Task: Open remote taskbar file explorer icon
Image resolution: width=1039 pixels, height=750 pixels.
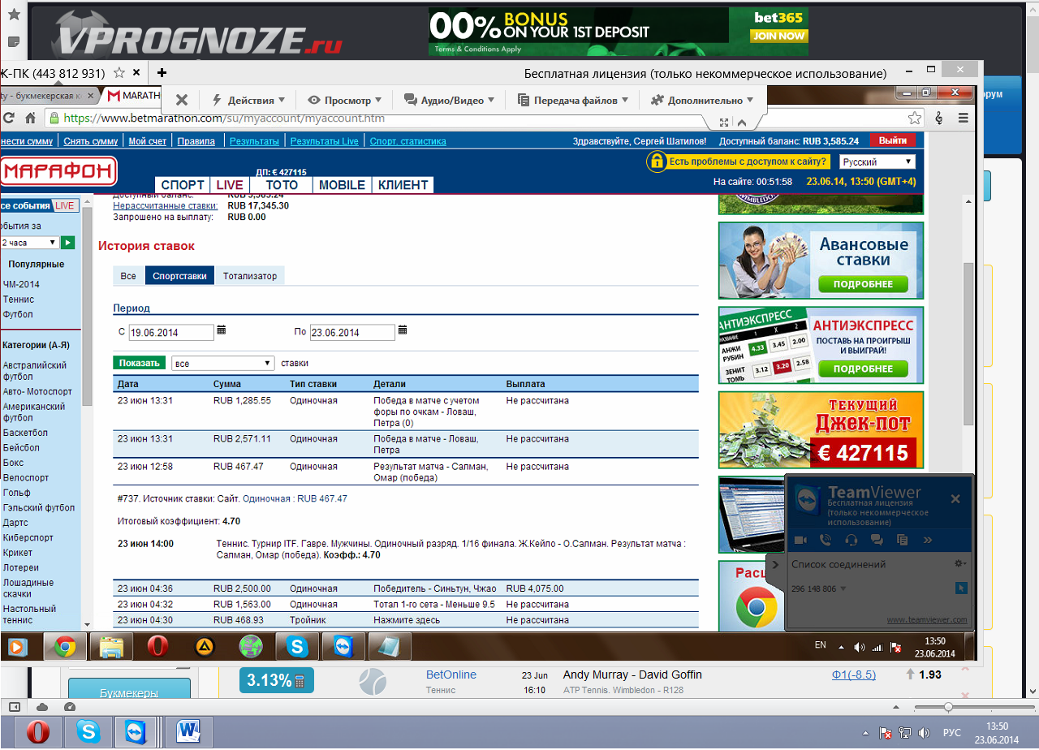Action: (111, 647)
